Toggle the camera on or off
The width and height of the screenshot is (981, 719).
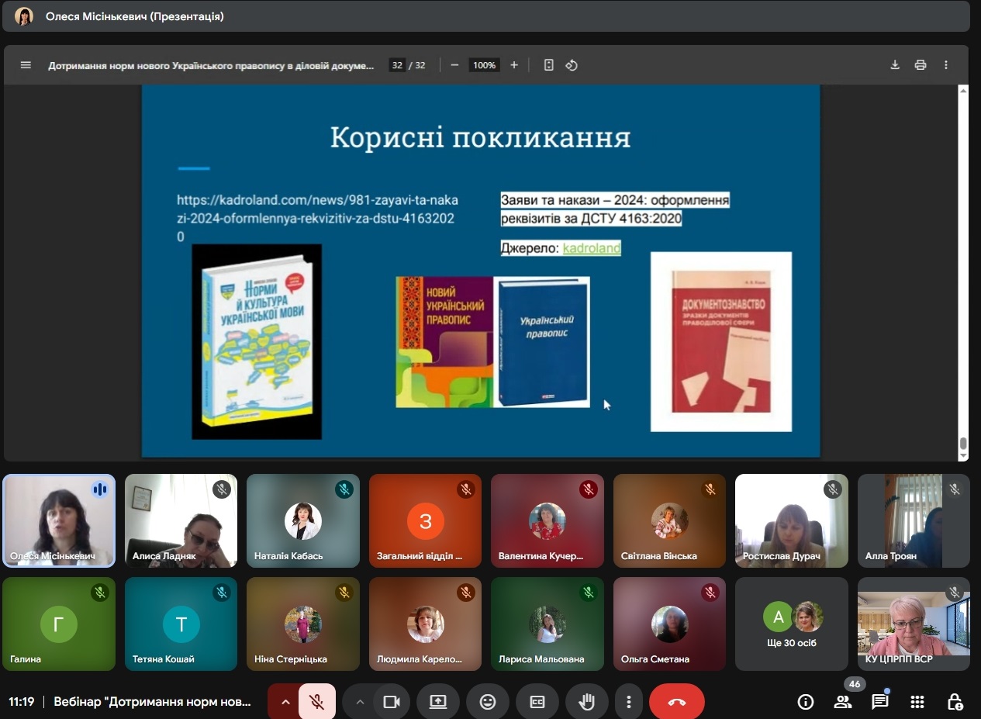click(392, 702)
